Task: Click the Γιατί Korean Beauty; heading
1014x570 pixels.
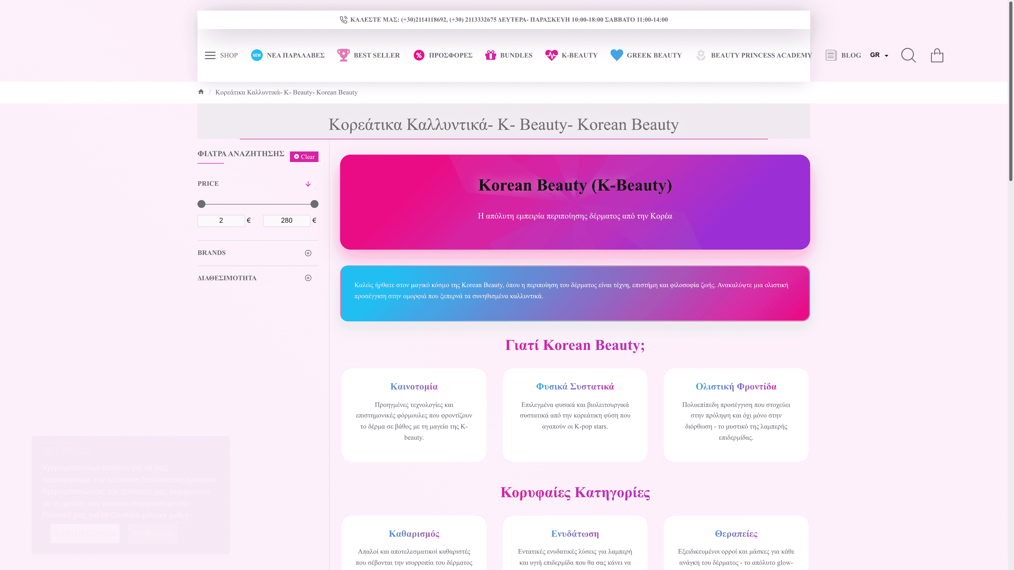Action: [x=575, y=345]
